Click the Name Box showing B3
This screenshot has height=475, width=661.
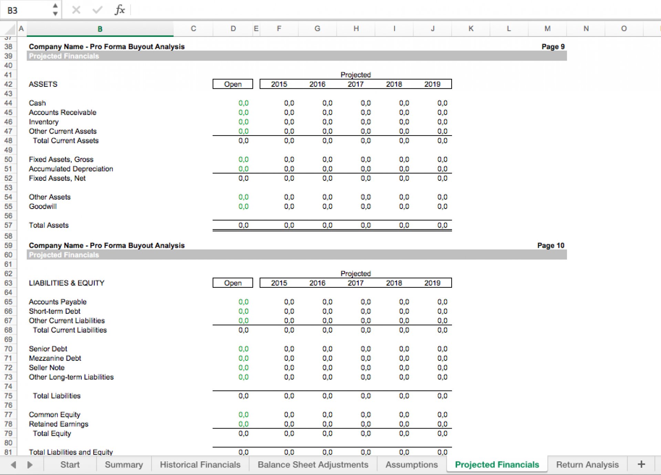[26, 10]
